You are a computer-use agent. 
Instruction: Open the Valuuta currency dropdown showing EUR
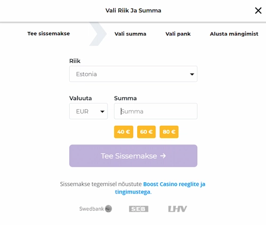[88, 111]
